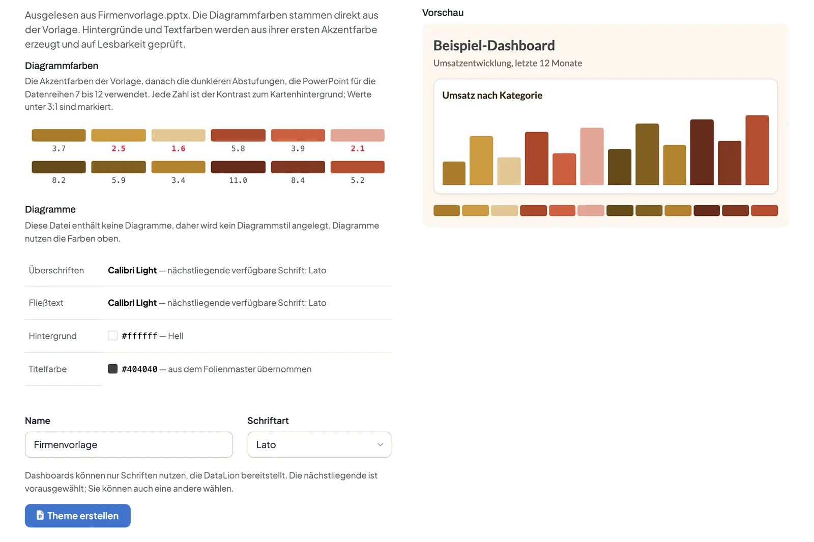Select the swatch with contrast 5.8
Screen dimensions: 814x542
click(x=238, y=135)
